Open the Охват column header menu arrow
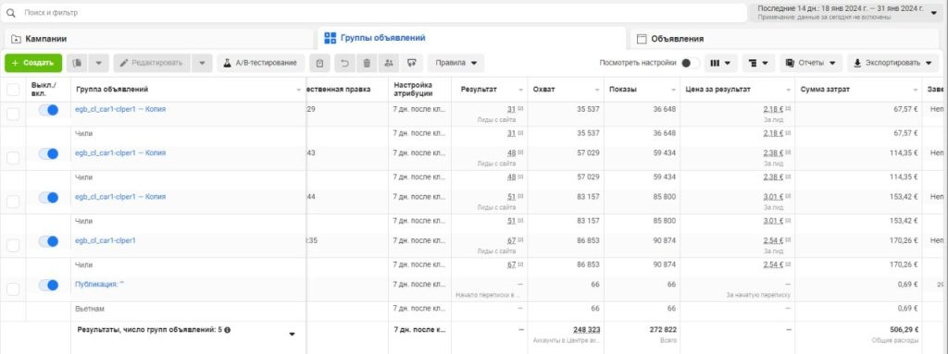 pos(597,90)
